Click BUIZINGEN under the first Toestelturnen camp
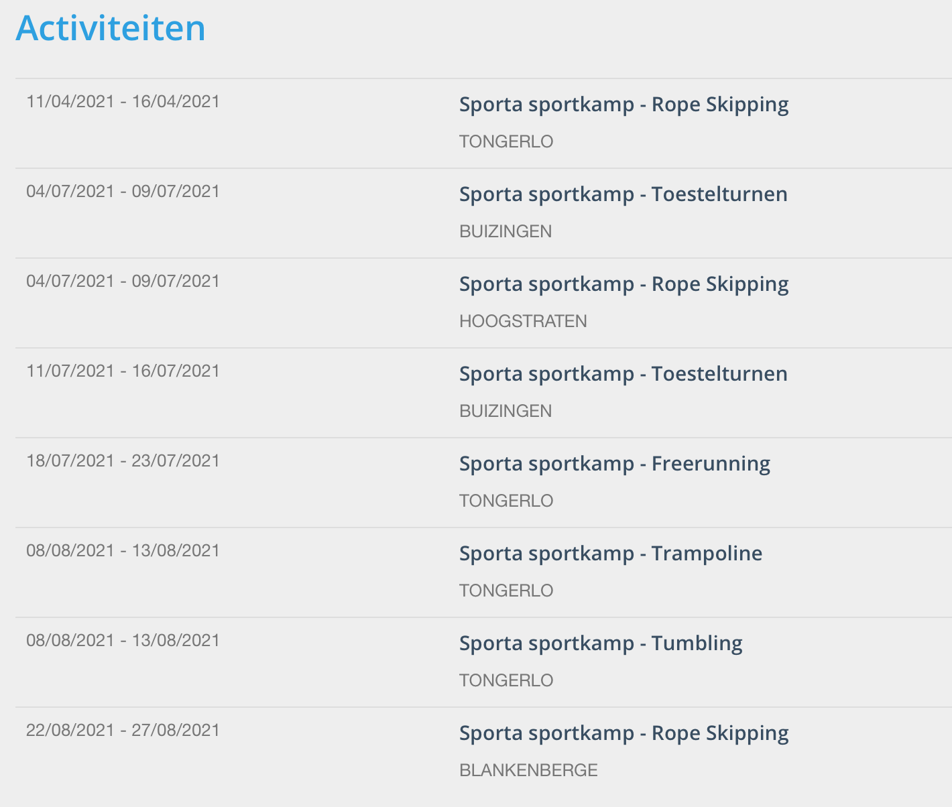This screenshot has height=807, width=952. click(505, 231)
